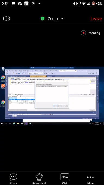Viewport: 104px width, 185px height.
Task: Toggle the Zoom speaker audio icon
Action: tap(7, 19)
